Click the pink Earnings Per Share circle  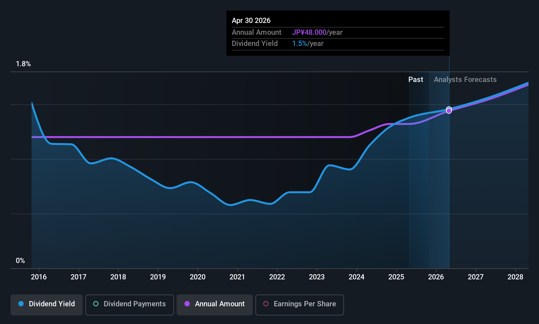click(x=266, y=304)
